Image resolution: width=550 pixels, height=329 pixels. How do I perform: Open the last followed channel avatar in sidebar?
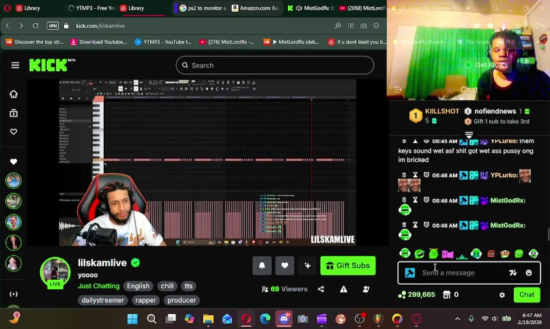coord(14,264)
